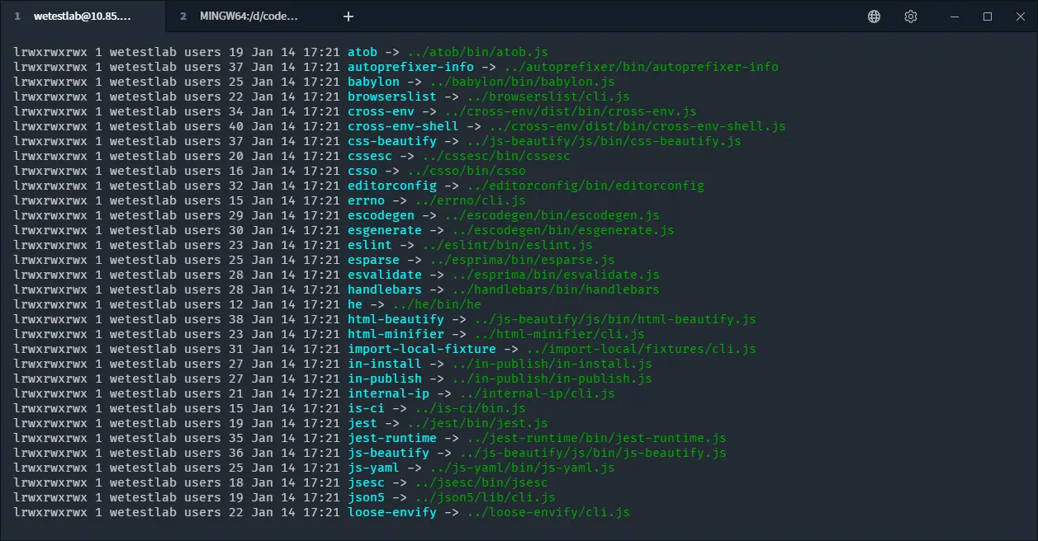Open a new tab with plus button
The width and height of the screenshot is (1038, 541).
coord(348,16)
